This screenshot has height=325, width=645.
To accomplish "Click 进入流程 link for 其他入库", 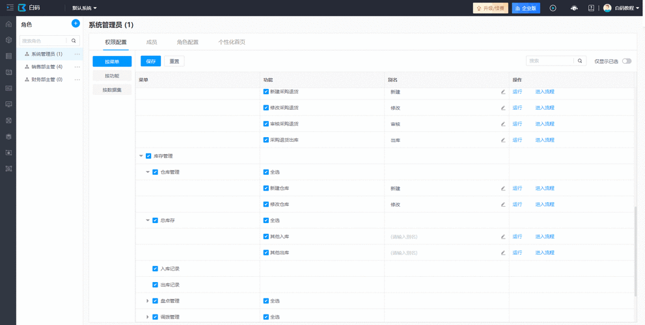I will coord(544,237).
